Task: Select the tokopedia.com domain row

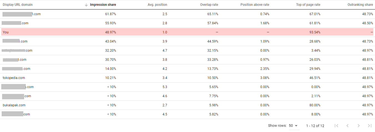Action: click(x=14, y=78)
